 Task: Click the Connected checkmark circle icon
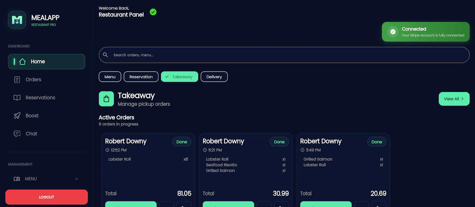tap(393, 32)
